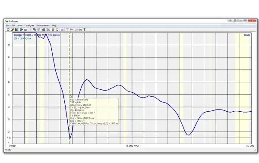Click the 'Fq = 7.2' MHz tooltip line

coord(79,100)
